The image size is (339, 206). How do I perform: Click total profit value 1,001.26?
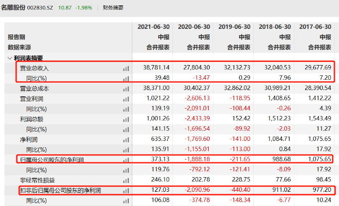click(158, 118)
